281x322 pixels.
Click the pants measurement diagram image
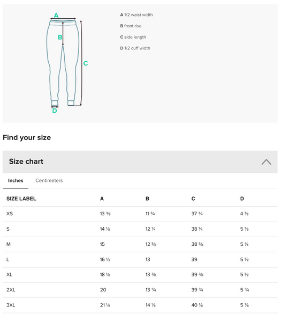click(65, 63)
